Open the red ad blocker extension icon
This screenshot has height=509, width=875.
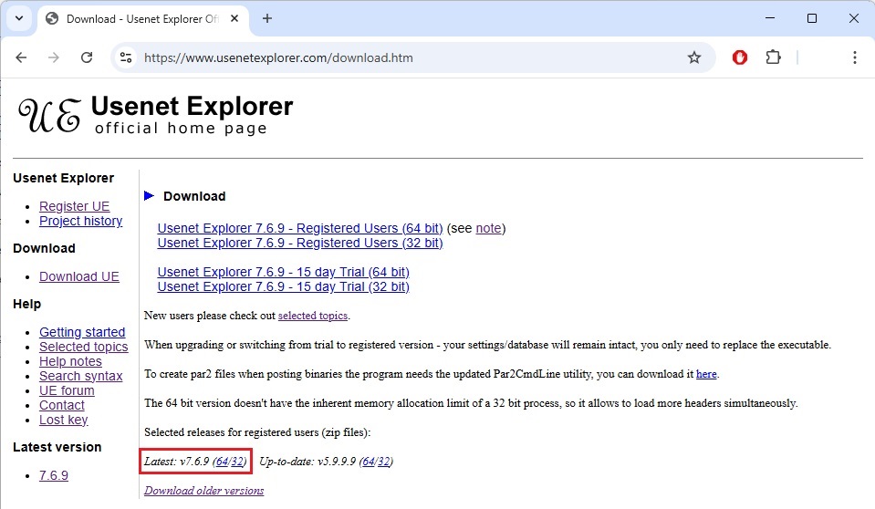pos(740,57)
